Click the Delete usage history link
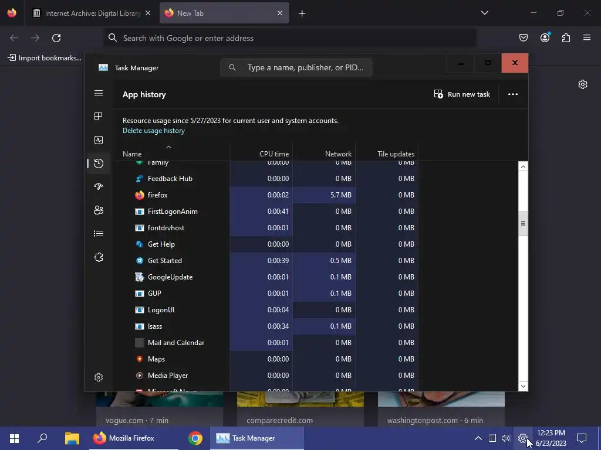The image size is (601, 450). tap(154, 131)
